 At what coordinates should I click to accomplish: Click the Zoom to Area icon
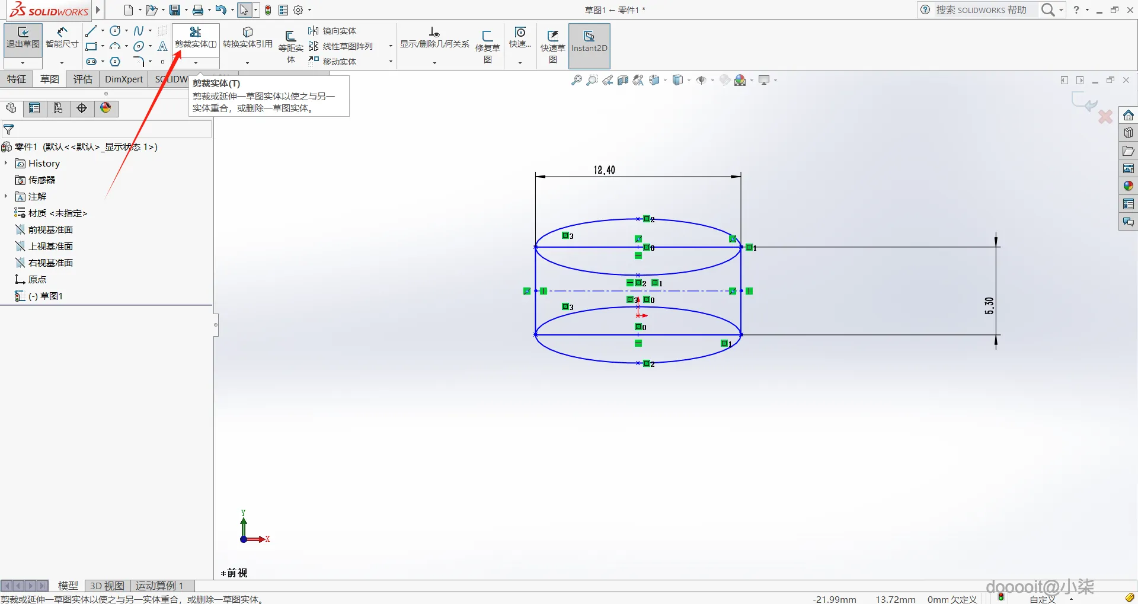tap(592, 80)
